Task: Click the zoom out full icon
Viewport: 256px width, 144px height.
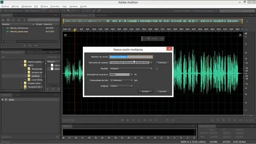Action: pyautogui.click(x=235, y=120)
